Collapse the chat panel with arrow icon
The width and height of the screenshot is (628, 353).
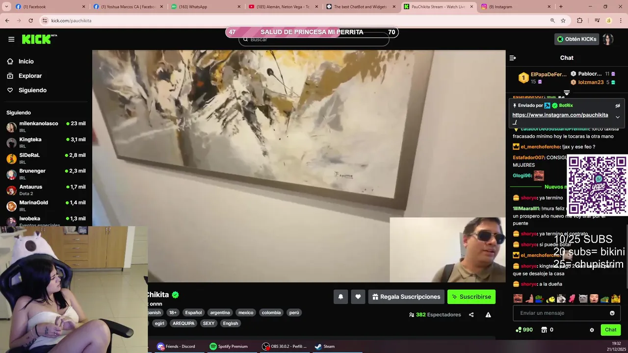coord(513,58)
